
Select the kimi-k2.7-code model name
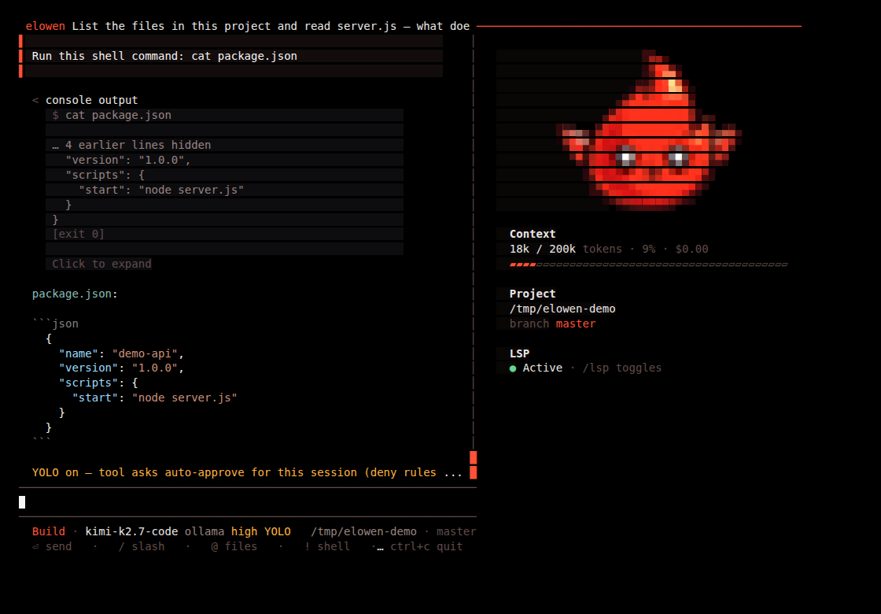(x=131, y=531)
